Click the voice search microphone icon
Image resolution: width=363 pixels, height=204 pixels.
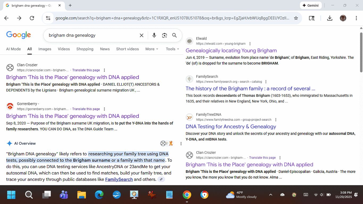pos(154,35)
